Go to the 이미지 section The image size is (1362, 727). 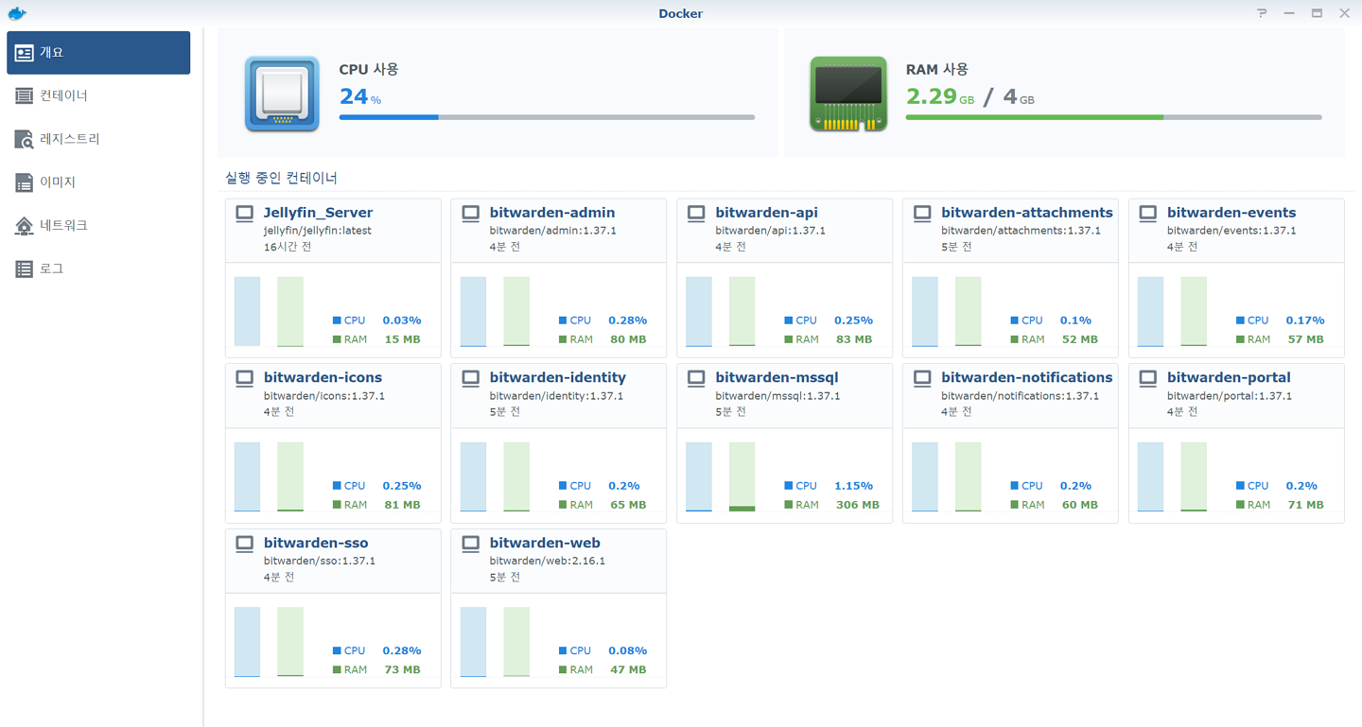click(98, 182)
